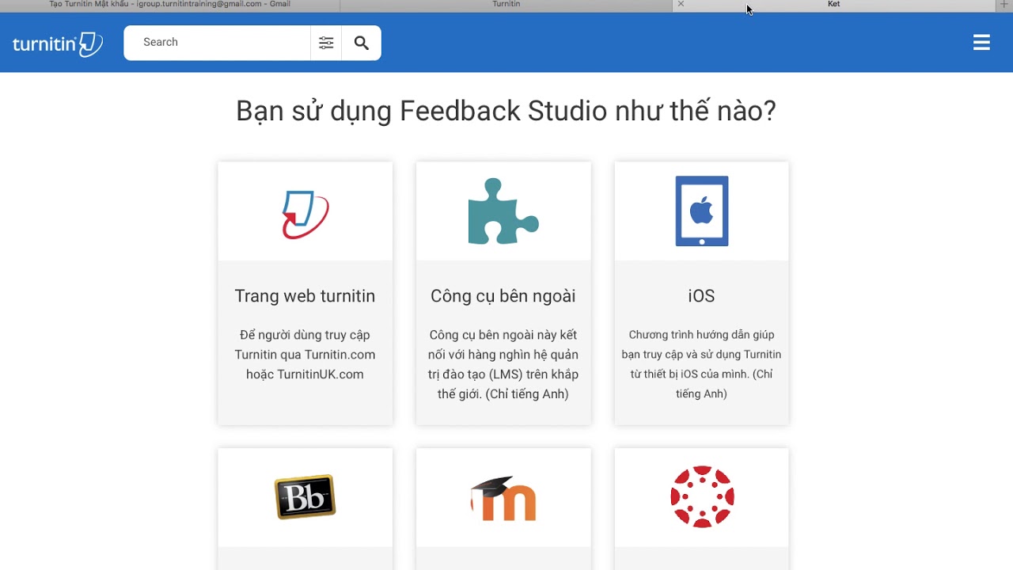Click the iOS tablet icon
This screenshot has height=570, width=1013.
coord(701,211)
